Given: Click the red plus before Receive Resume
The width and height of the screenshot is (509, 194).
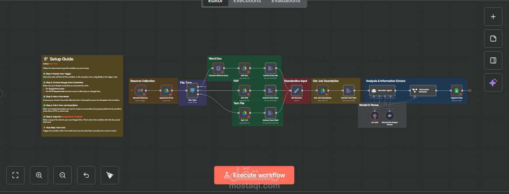Looking at the screenshot, I should pyautogui.click(x=132, y=90).
